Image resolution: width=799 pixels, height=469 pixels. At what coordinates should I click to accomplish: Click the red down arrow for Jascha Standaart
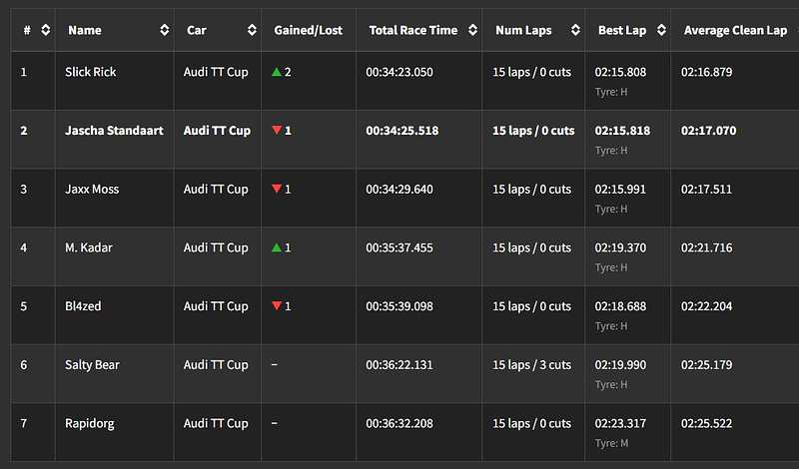[x=277, y=131]
